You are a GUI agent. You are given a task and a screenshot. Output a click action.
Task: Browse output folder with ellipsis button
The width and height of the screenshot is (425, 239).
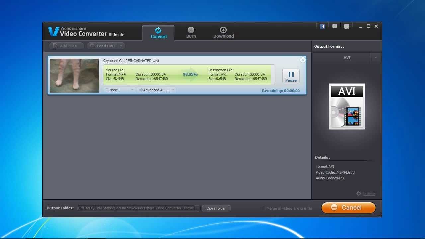click(x=197, y=208)
